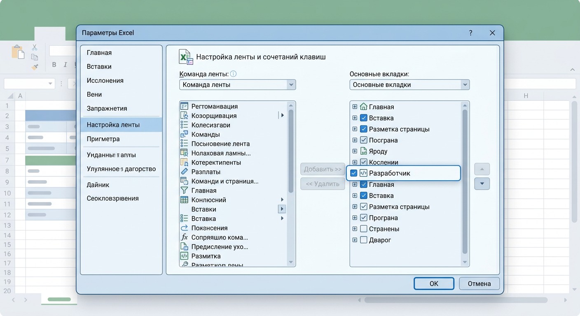Screen dimensions: 580x316
Task: Click the house icon of Главная tab
Action: [x=363, y=107]
